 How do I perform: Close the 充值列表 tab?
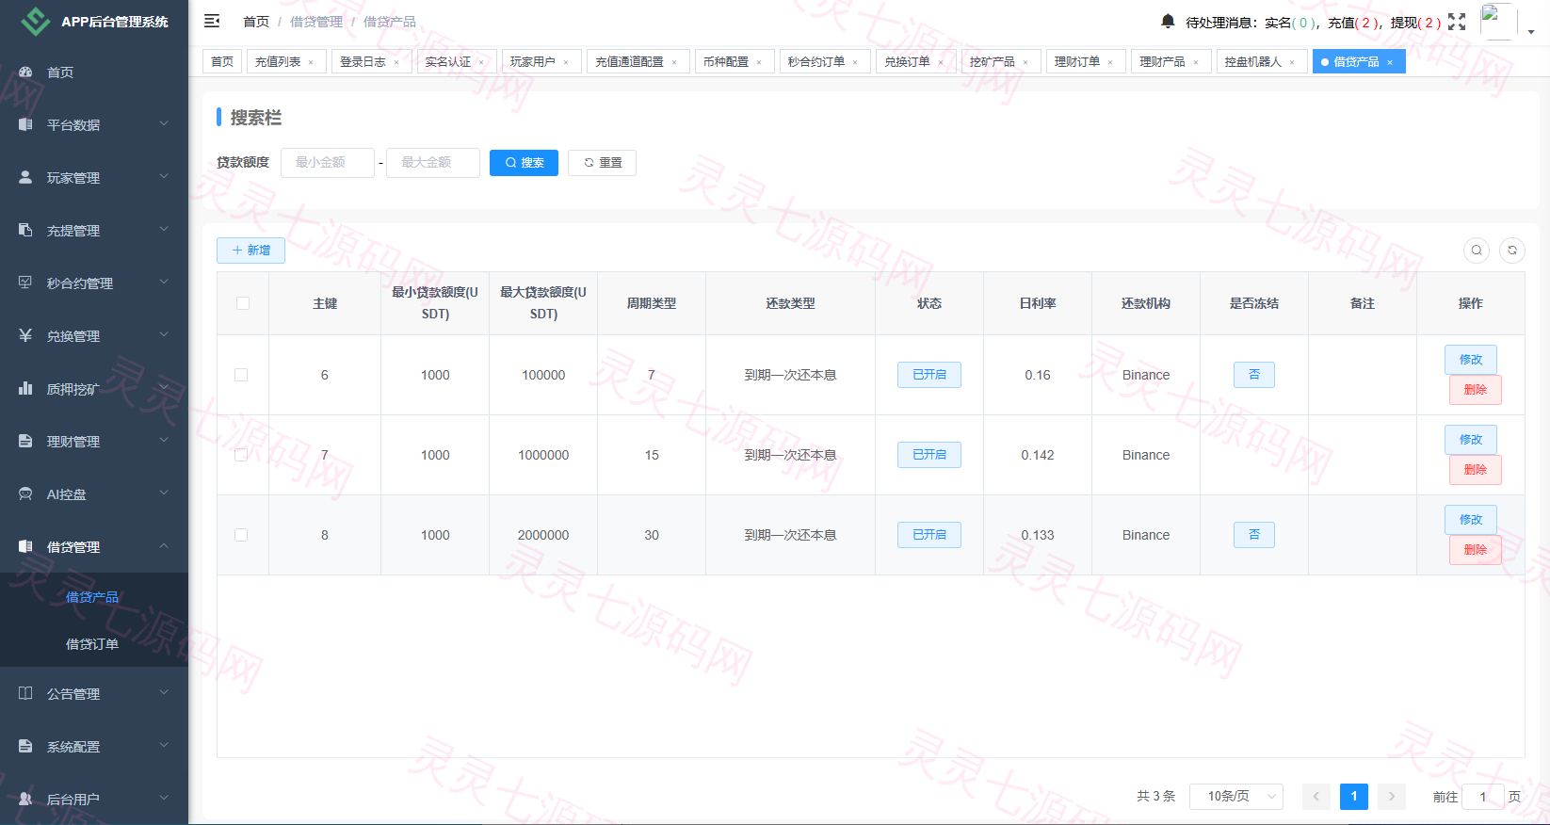[x=311, y=62]
